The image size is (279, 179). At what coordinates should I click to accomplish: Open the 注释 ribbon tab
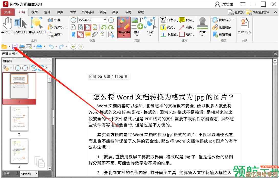click(47, 12)
